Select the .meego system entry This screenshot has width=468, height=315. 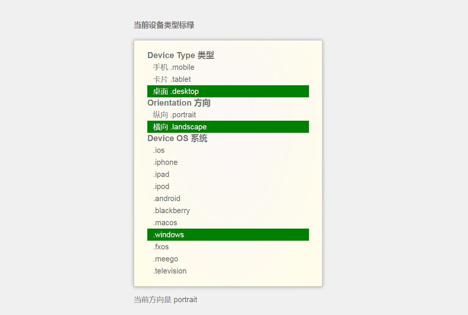tap(165, 259)
